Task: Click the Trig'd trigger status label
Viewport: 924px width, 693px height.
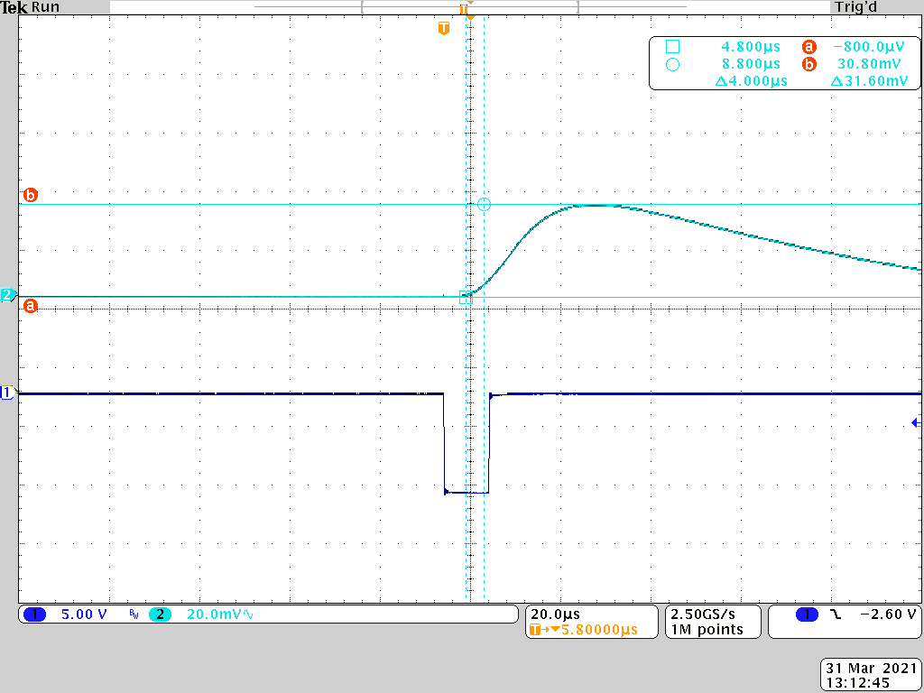Action: pos(857,6)
